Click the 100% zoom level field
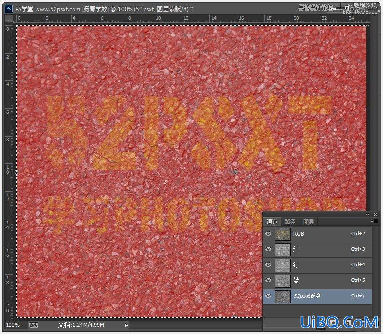Viewport: 383px width, 334px height. tap(13, 325)
